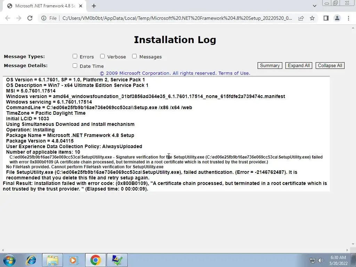Enable the Messages checkbox
Viewport: 356px width, 267px height.
pos(135,56)
